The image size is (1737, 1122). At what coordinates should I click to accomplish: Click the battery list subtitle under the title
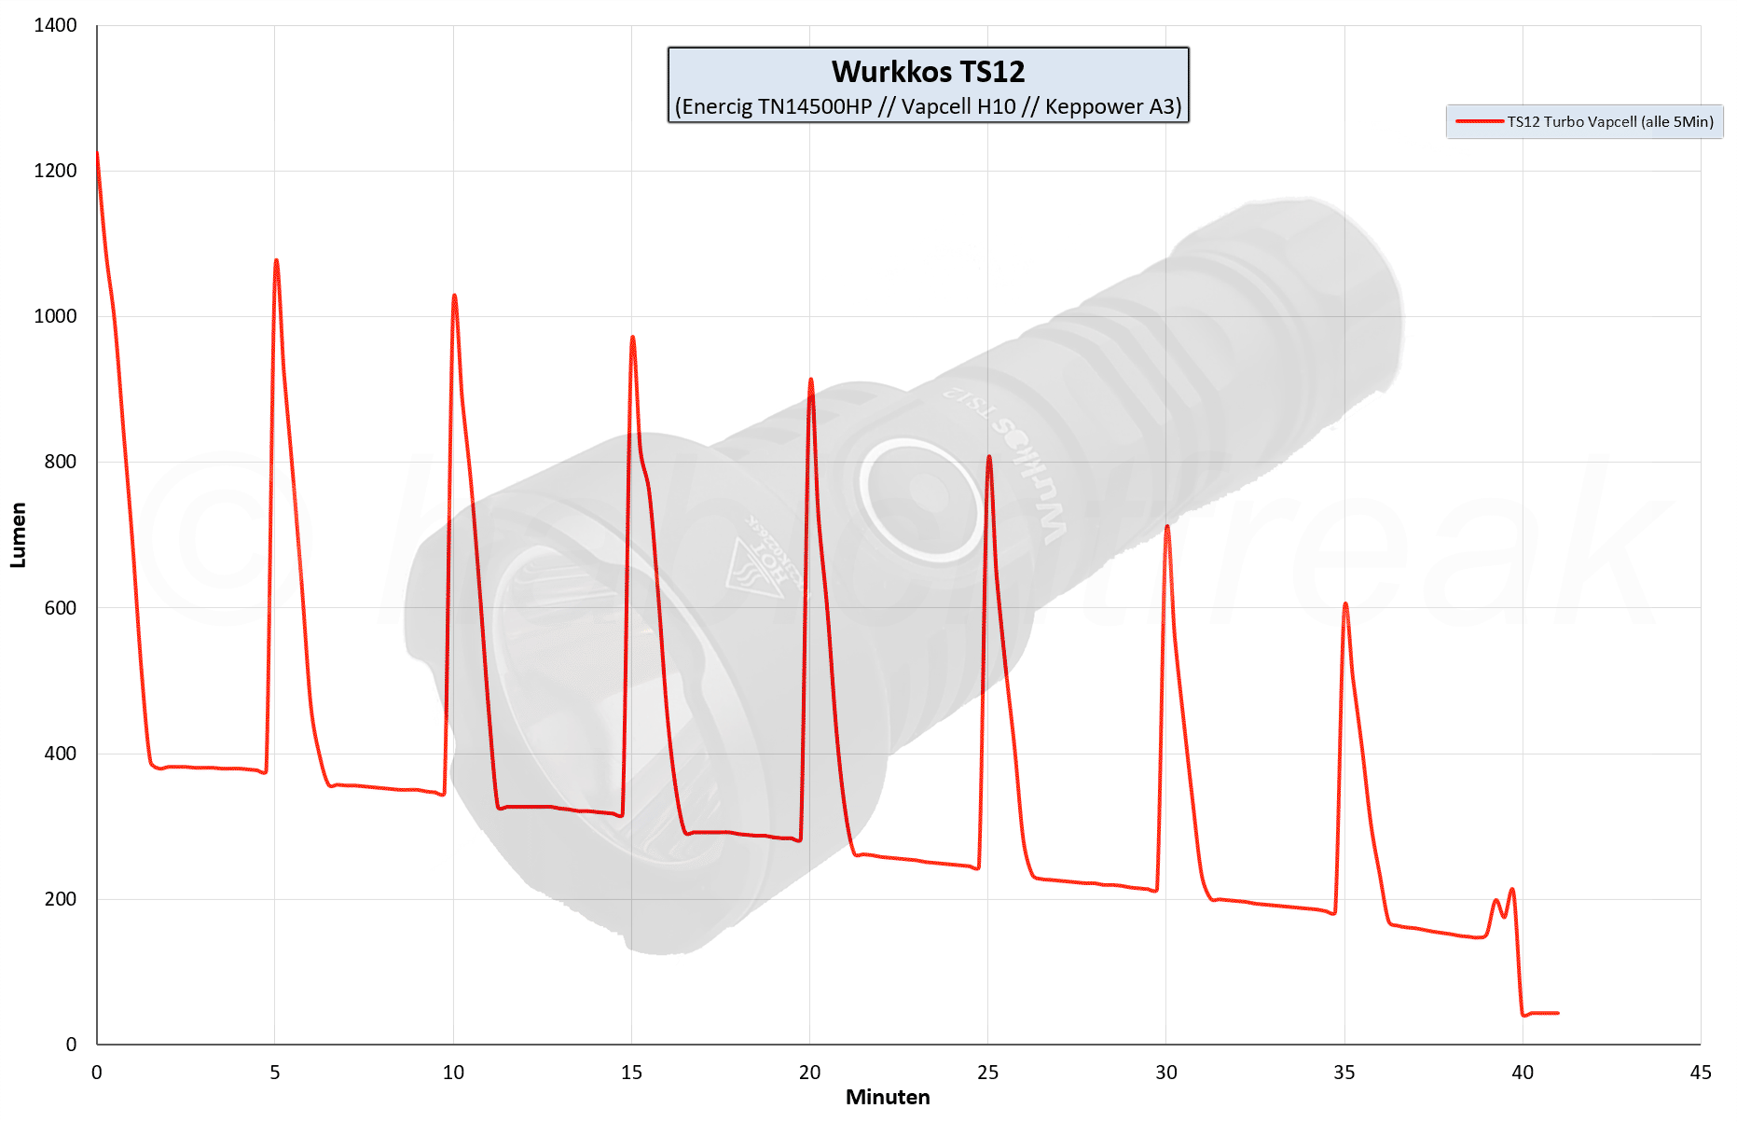928,107
